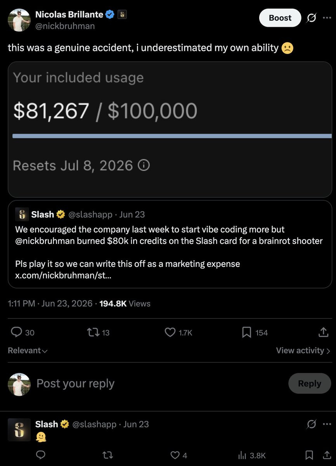
Task: Open View activity
Action: coord(303,350)
